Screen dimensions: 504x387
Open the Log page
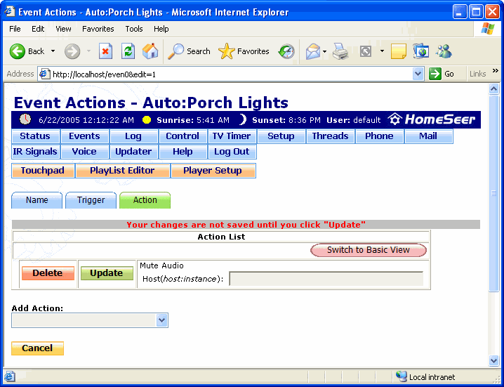point(133,136)
